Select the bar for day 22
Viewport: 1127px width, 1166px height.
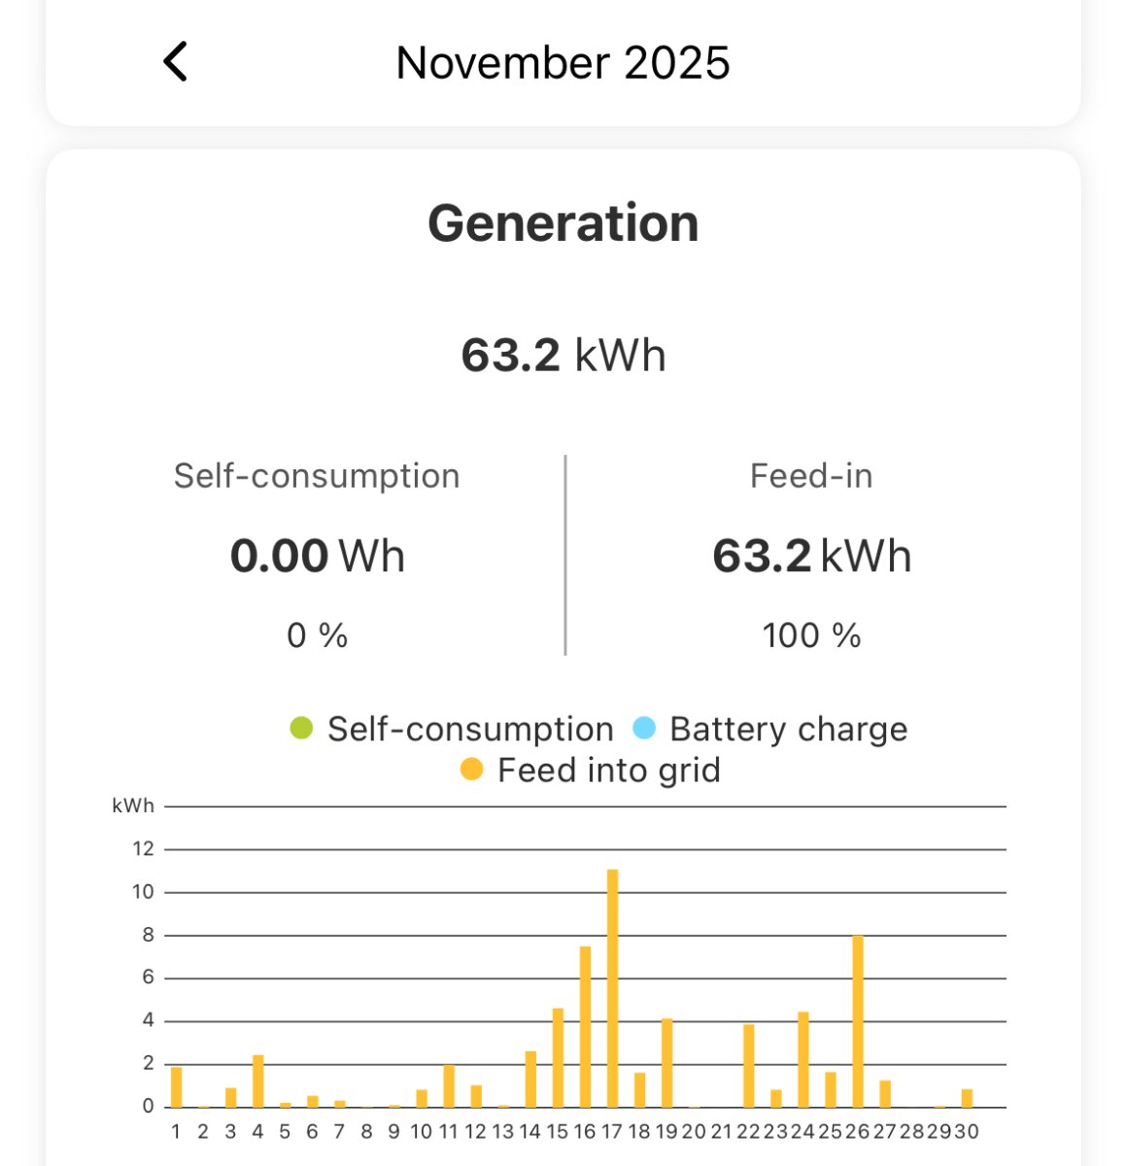[x=748, y=1066]
